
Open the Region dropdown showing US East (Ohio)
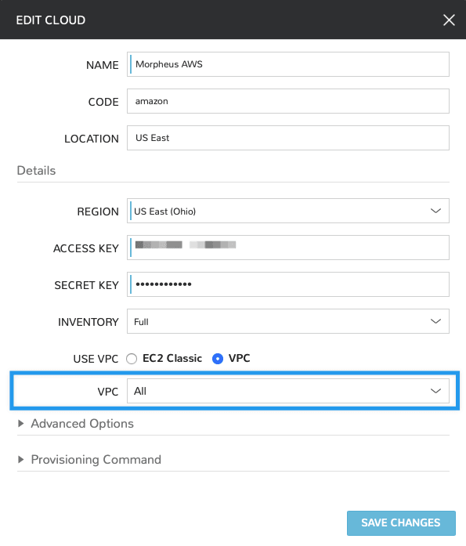287,211
